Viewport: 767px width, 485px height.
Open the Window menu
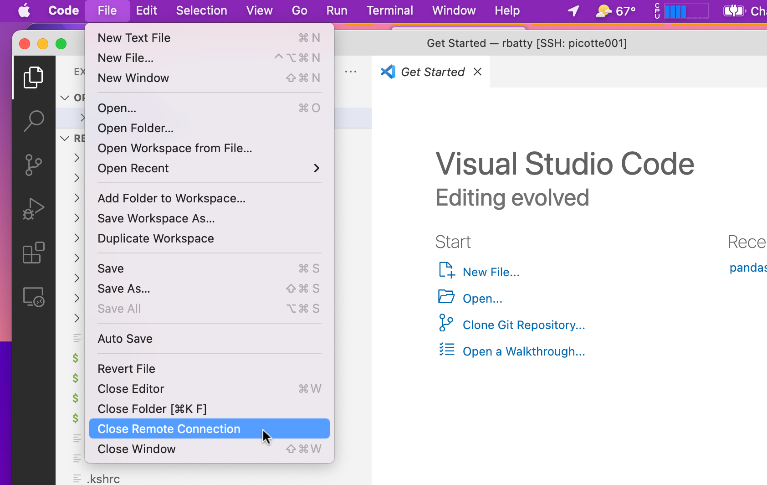coord(454,10)
